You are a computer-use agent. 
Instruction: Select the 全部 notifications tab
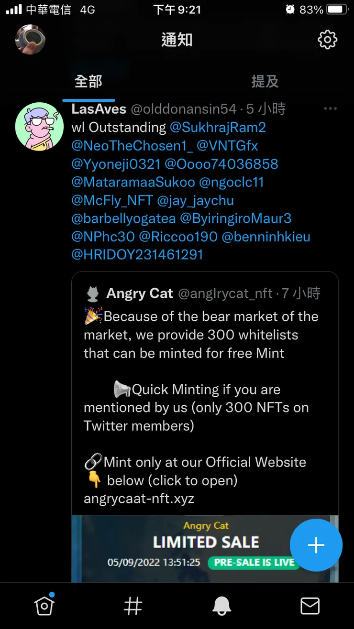[x=88, y=82]
